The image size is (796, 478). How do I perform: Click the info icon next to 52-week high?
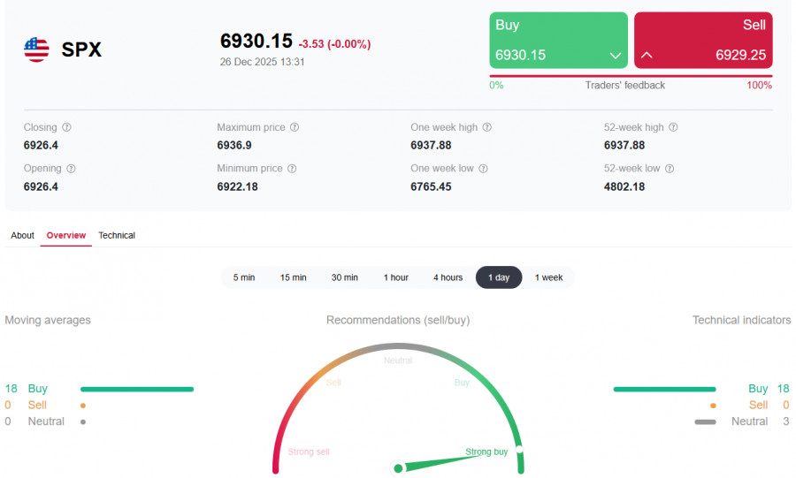click(673, 127)
